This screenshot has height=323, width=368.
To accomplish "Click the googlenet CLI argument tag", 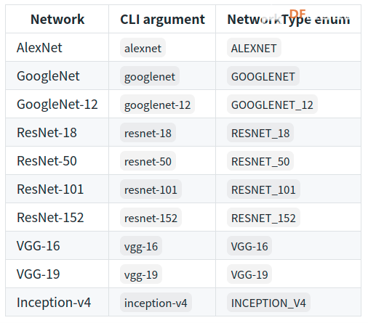I will tap(150, 76).
